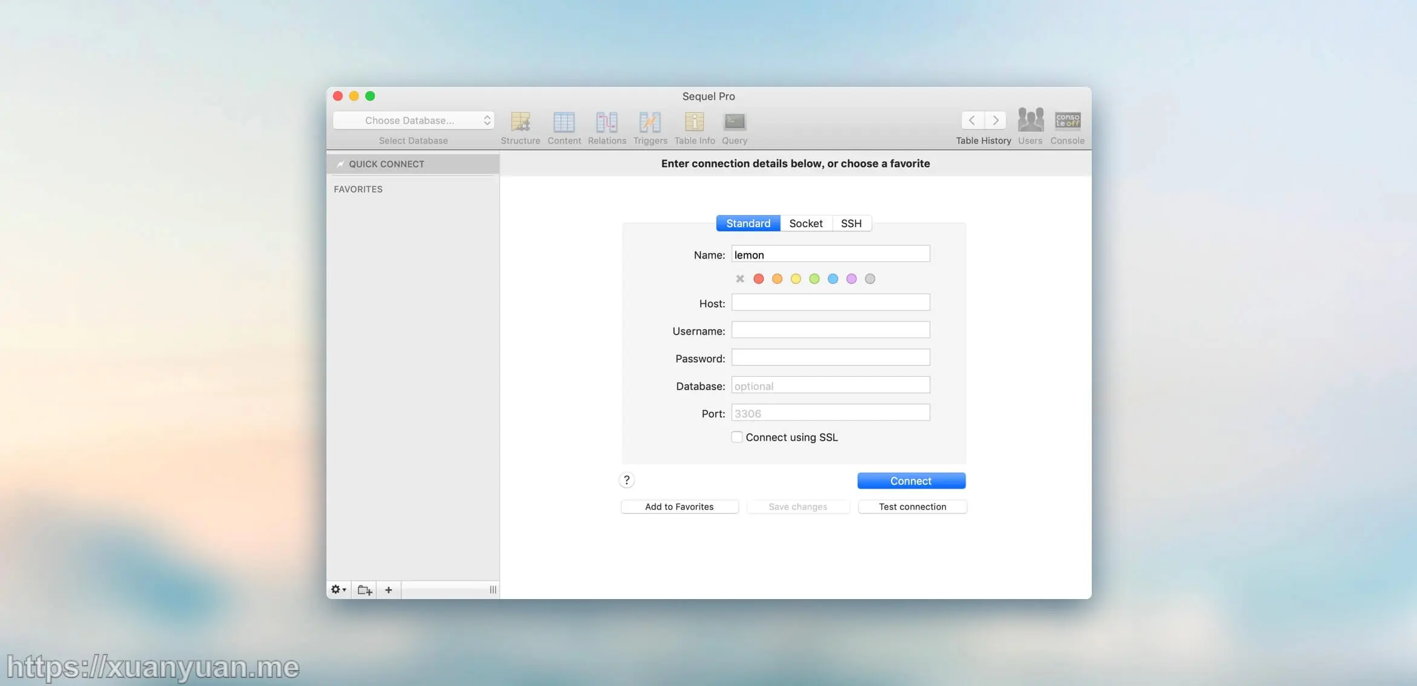1417x686 pixels.
Task: Clear the favorite color with X
Action: click(740, 278)
